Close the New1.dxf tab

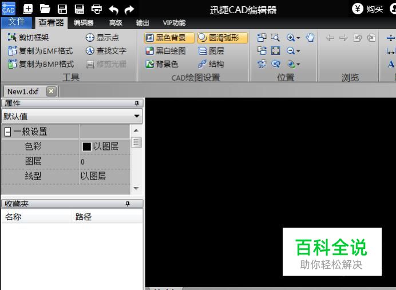pyautogui.click(x=52, y=91)
